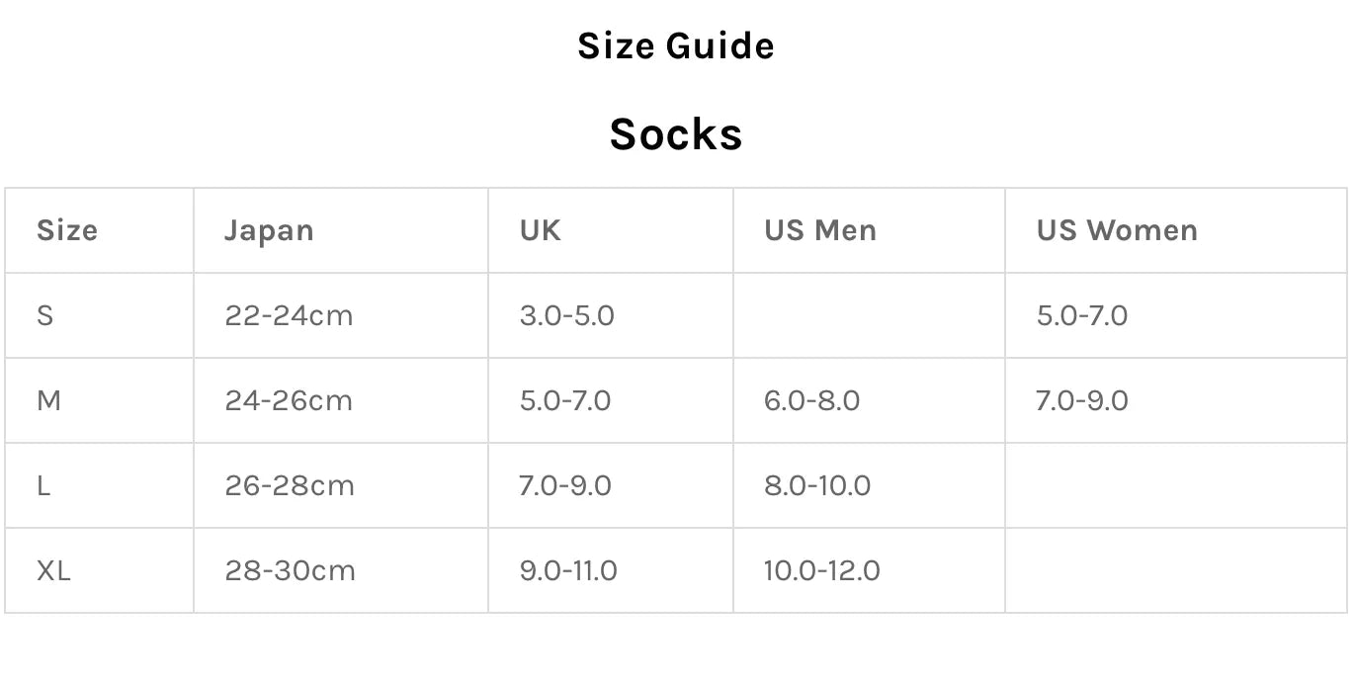Select the US Men column header
The image size is (1355, 684).
(820, 230)
